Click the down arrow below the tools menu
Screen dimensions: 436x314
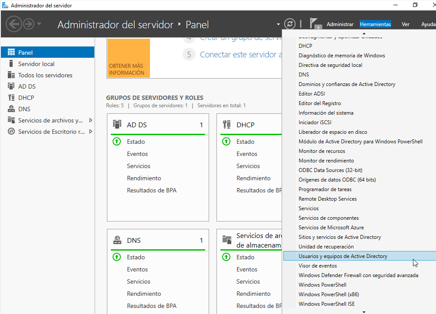coord(364,312)
